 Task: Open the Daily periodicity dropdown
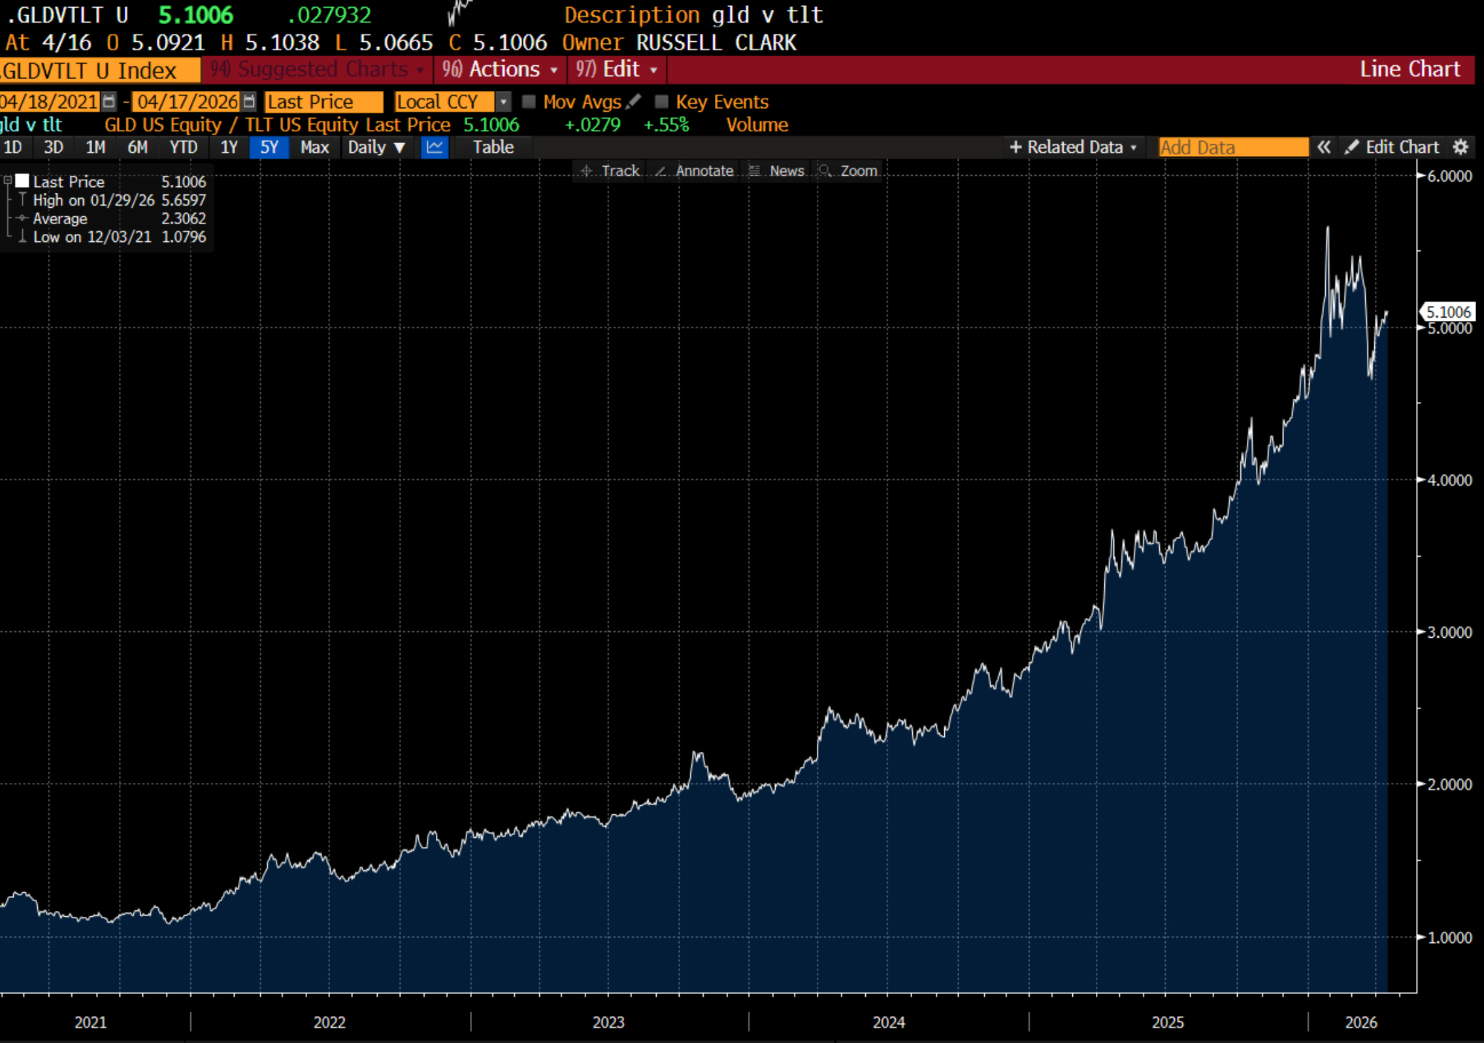tap(376, 147)
